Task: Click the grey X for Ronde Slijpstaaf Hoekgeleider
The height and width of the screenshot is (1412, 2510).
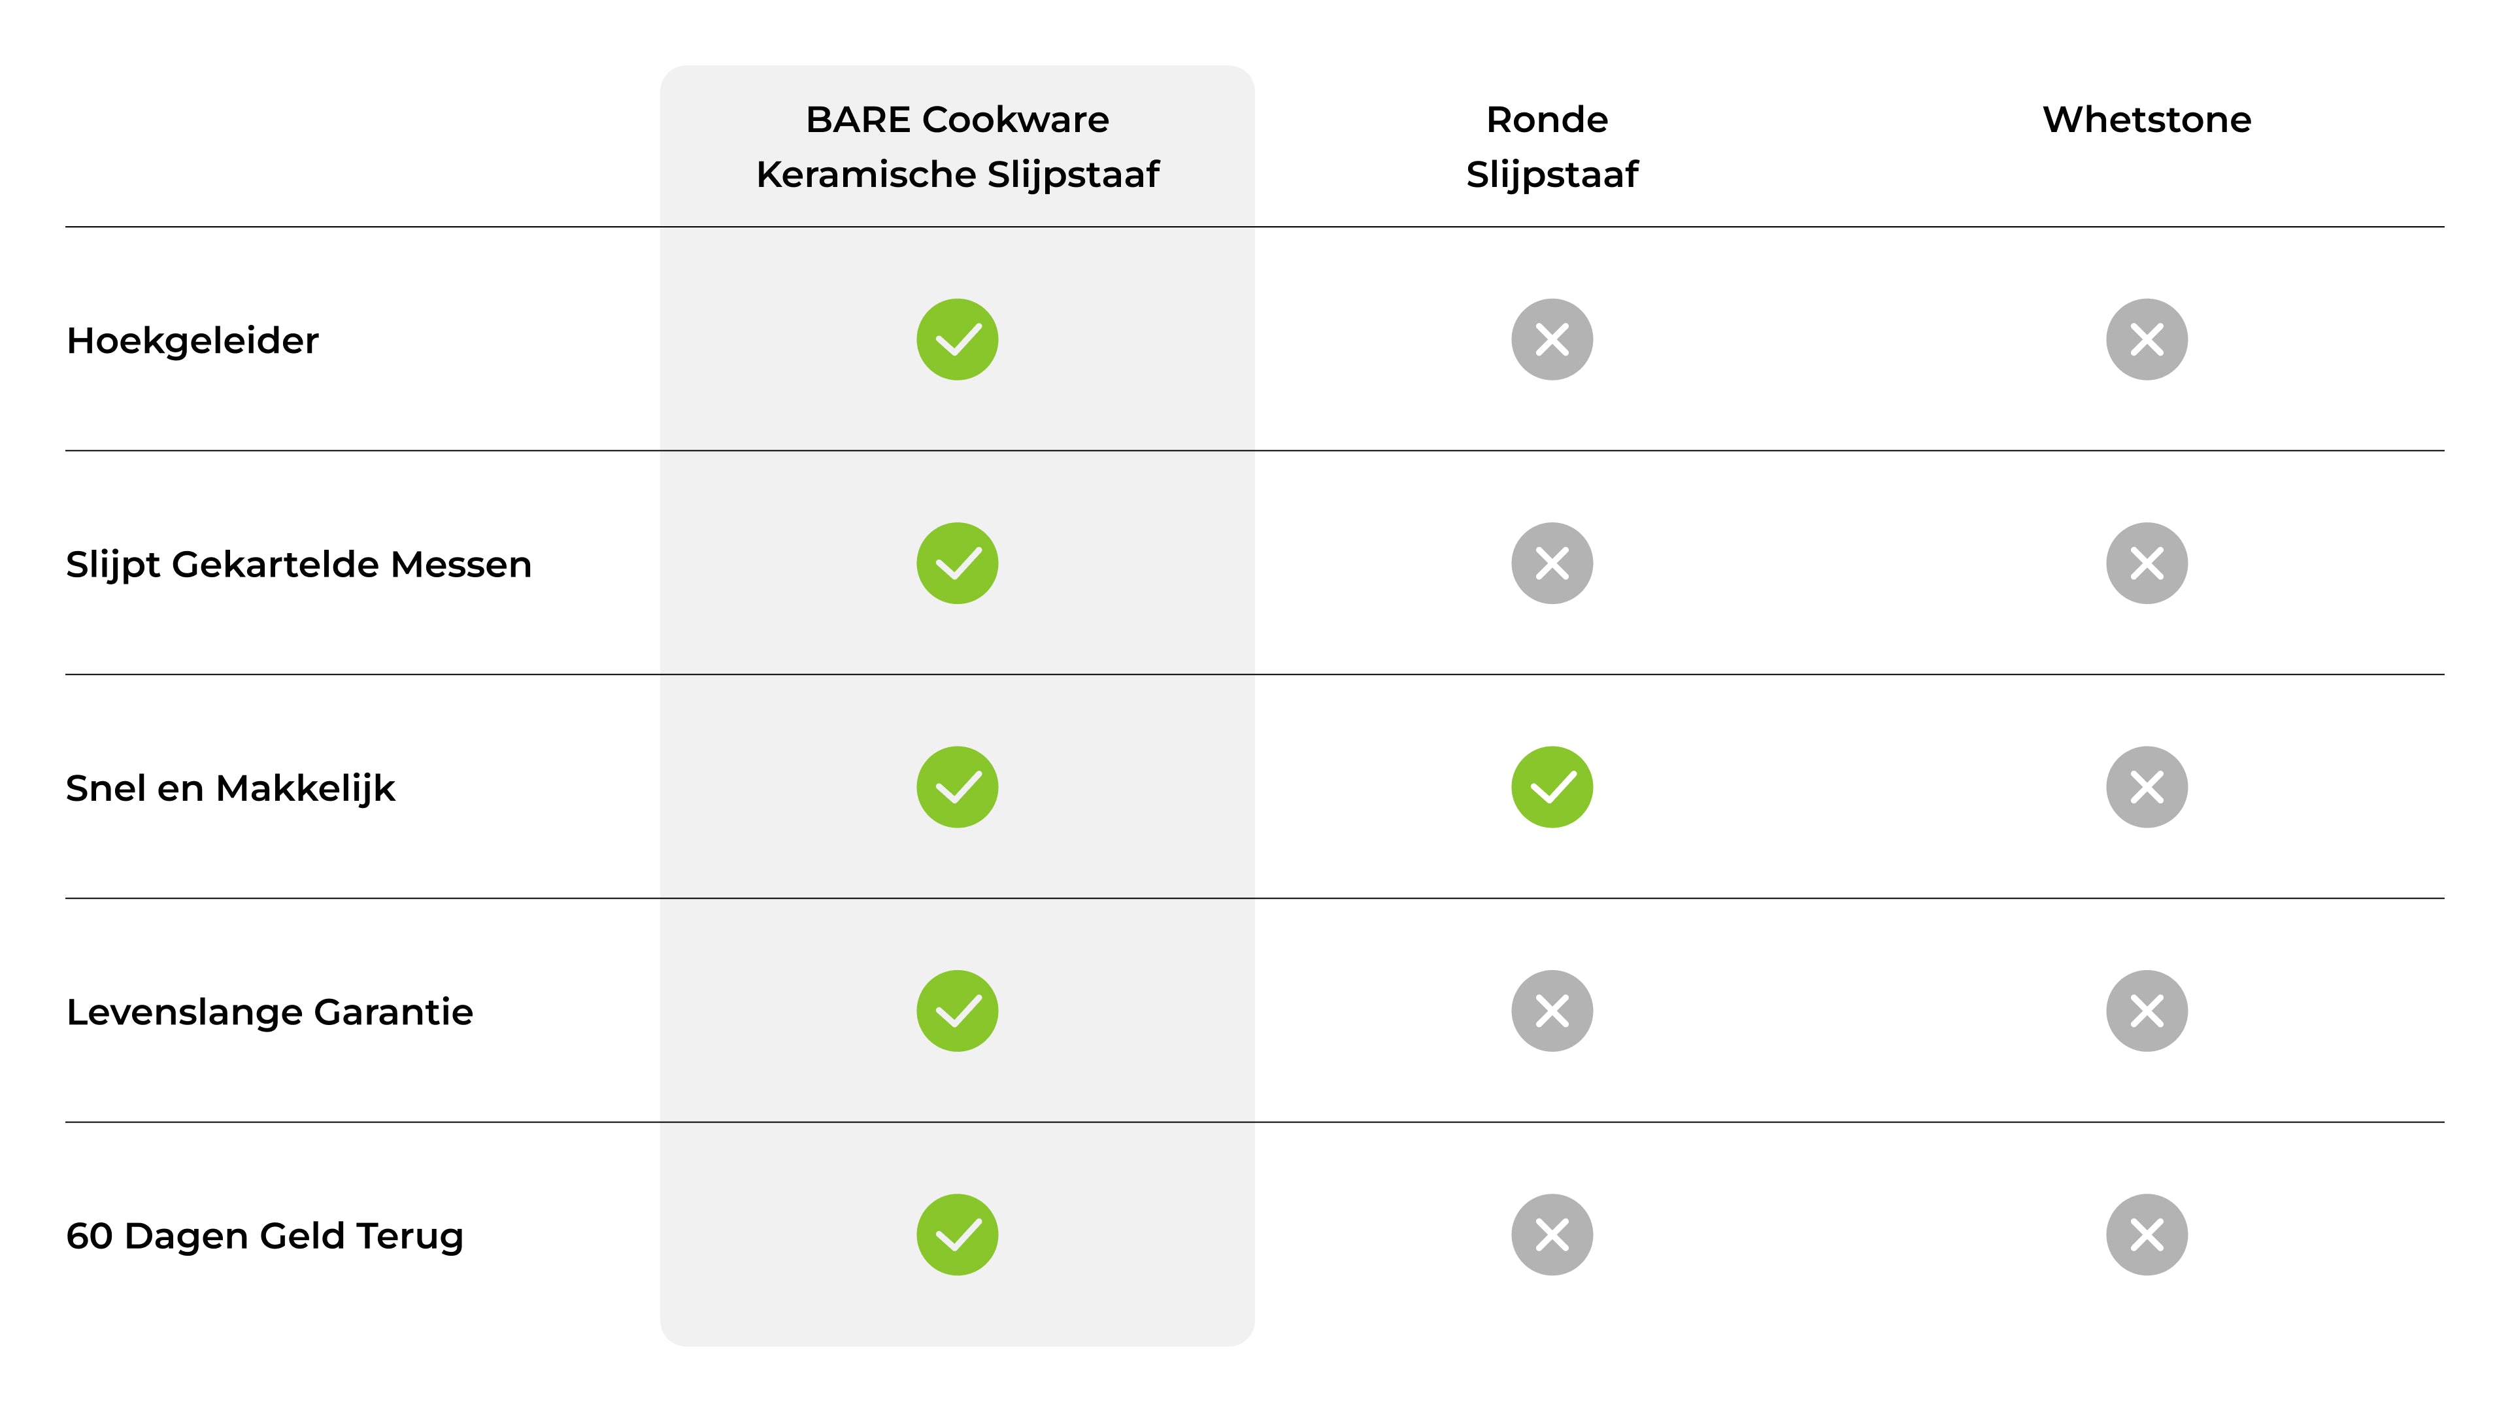Action: [x=1551, y=339]
